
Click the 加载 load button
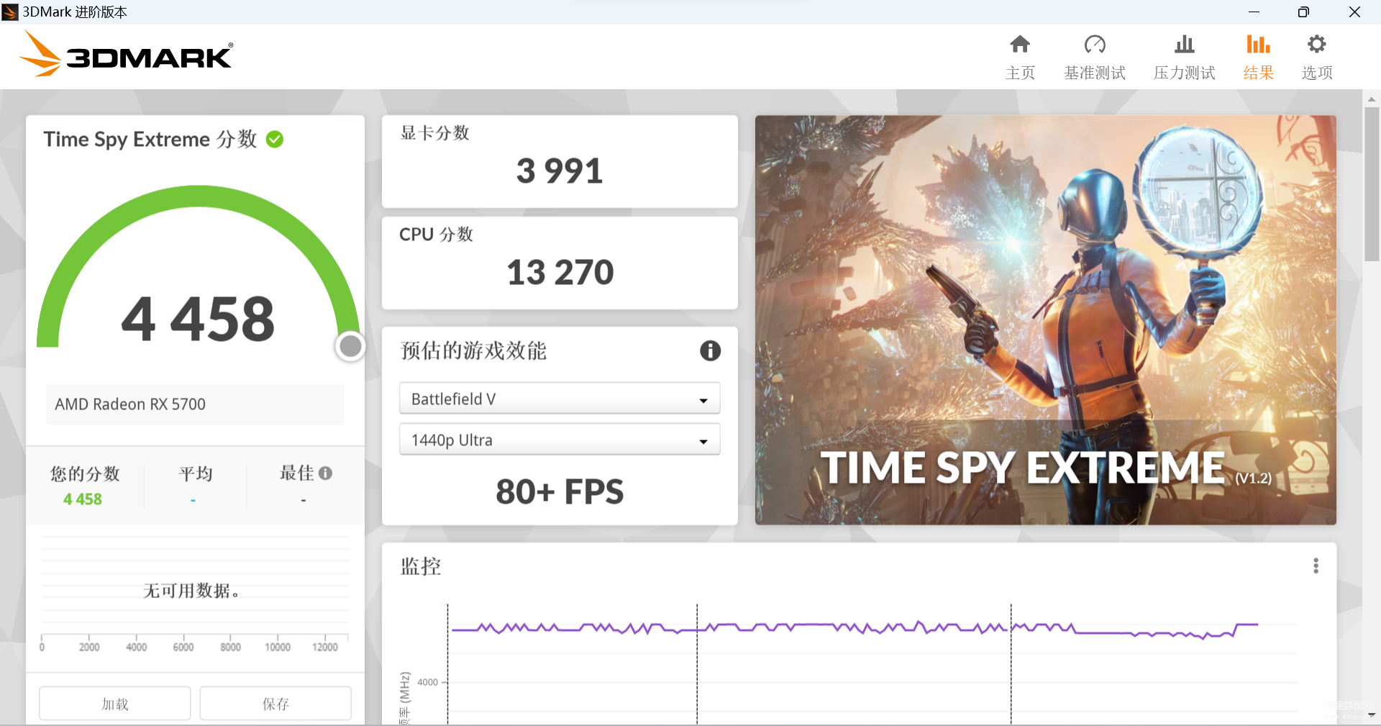tap(115, 704)
